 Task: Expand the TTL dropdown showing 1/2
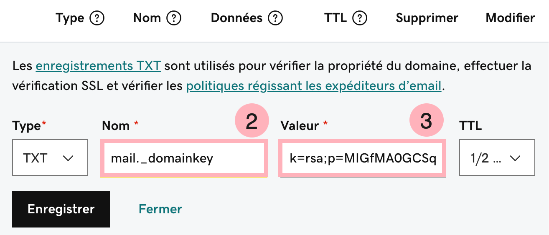(x=497, y=157)
